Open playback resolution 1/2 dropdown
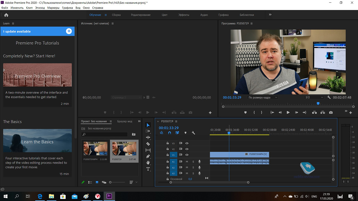Image resolution: width=358 pixels, height=201 pixels. pos(314,97)
